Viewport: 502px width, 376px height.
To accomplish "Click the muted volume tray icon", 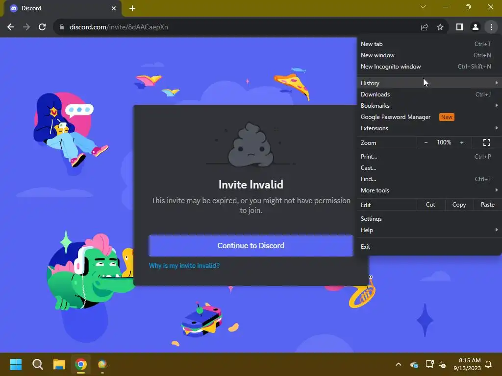I will click(x=442, y=364).
